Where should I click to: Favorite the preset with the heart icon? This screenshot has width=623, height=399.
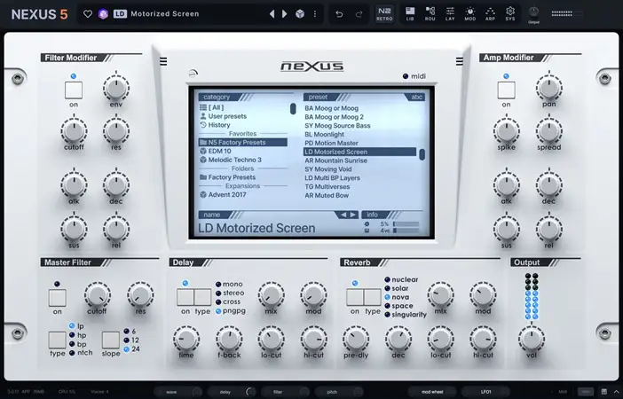pos(88,14)
